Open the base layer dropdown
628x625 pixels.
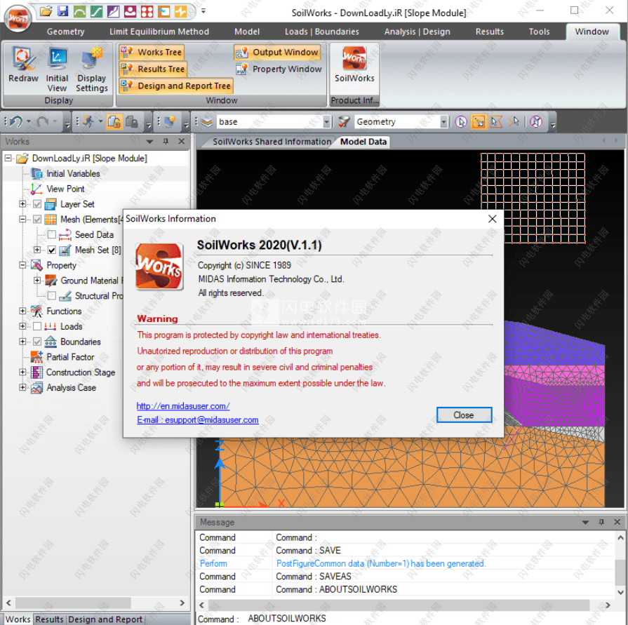326,122
